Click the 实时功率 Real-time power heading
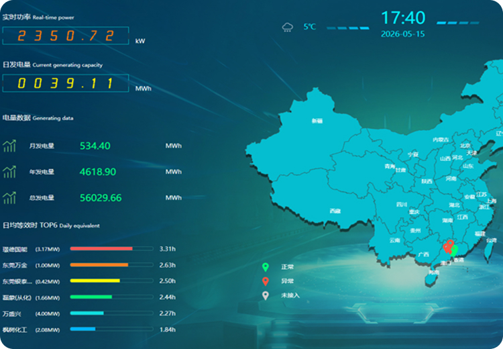This screenshot has height=349, width=503. click(38, 17)
